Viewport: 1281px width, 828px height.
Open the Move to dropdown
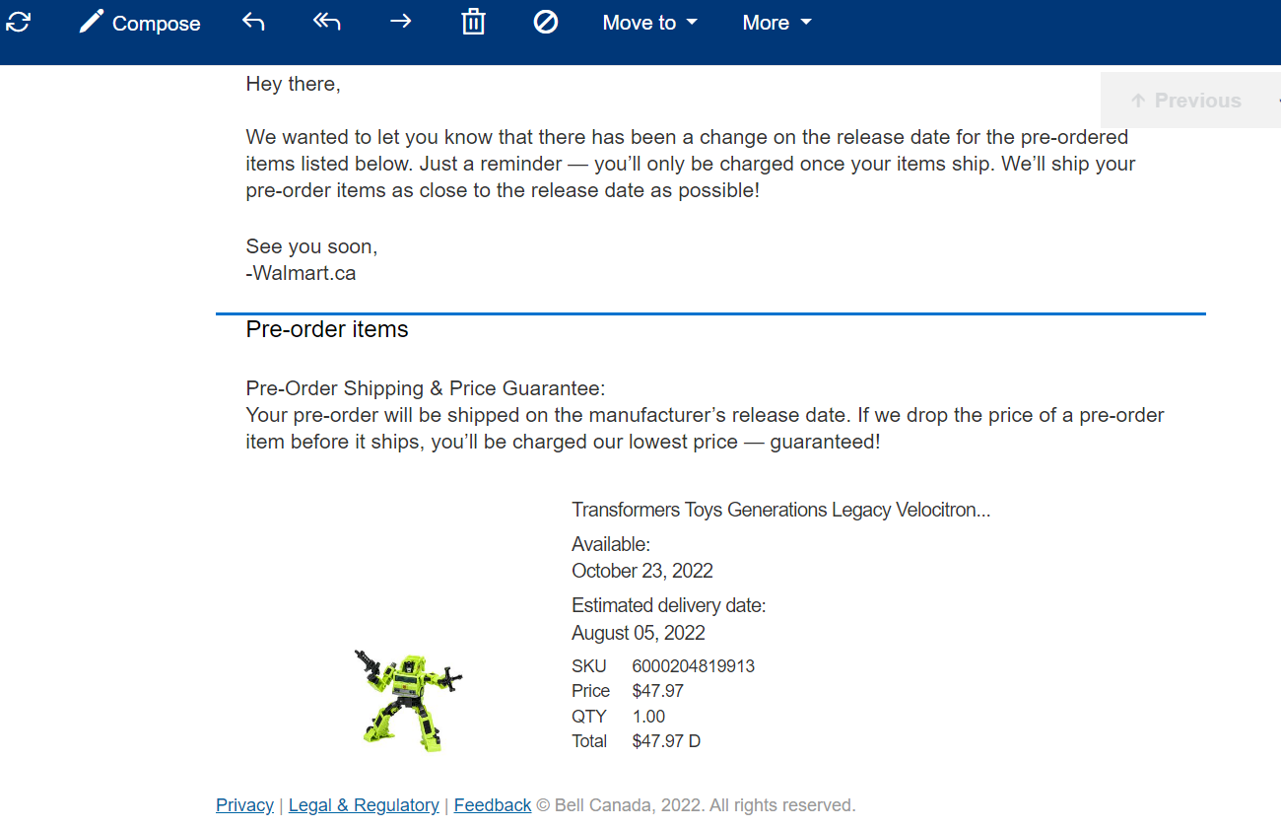(649, 23)
